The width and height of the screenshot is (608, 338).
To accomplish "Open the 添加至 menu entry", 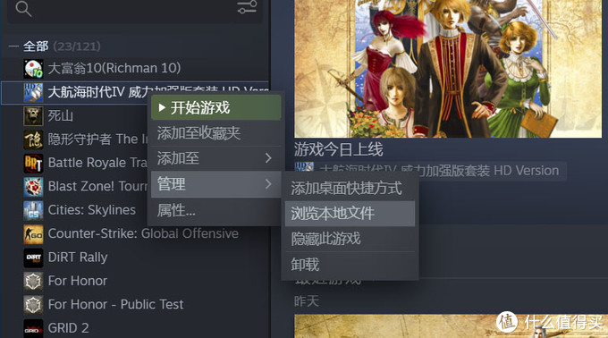I will pyautogui.click(x=216, y=158).
